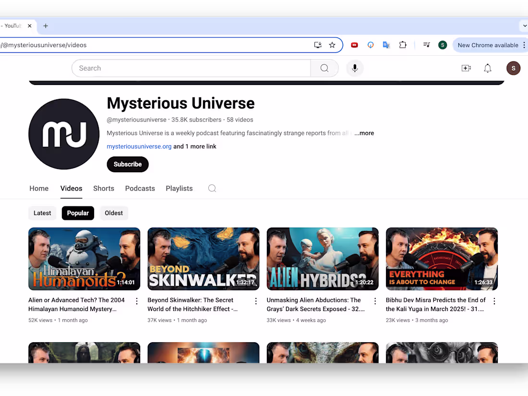Image resolution: width=528 pixels, height=396 pixels.
Task: Open options menu for the Himalayan Humanoid video
Action: (x=137, y=301)
